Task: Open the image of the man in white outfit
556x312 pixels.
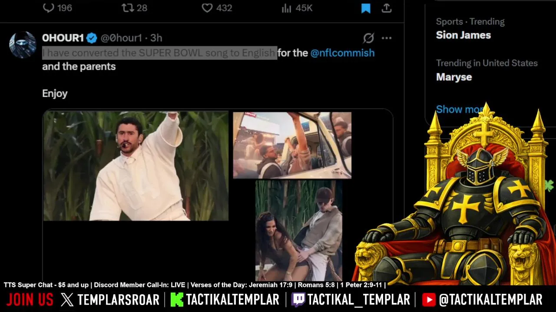Action: click(x=136, y=166)
